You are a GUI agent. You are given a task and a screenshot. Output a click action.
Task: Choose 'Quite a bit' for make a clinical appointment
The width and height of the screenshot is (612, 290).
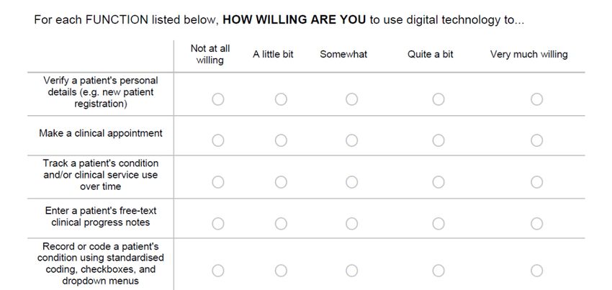[438, 140]
